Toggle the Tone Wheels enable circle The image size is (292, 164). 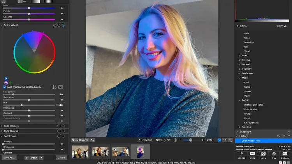pyautogui.click(x=63, y=126)
